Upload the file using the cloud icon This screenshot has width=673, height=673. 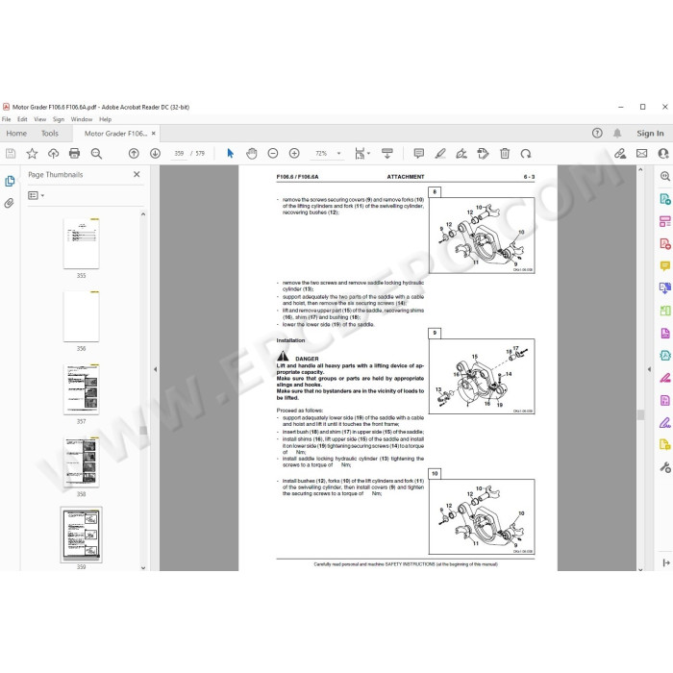pyautogui.click(x=53, y=153)
